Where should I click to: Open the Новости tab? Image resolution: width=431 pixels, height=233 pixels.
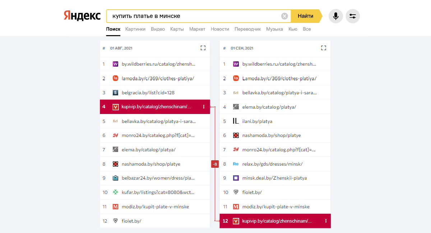[x=220, y=29]
